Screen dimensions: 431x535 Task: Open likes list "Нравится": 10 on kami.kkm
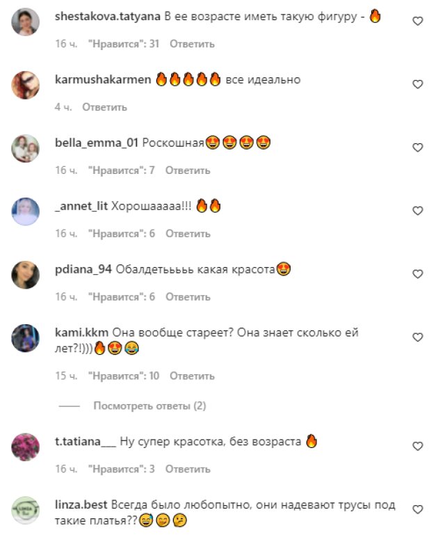[x=124, y=376]
